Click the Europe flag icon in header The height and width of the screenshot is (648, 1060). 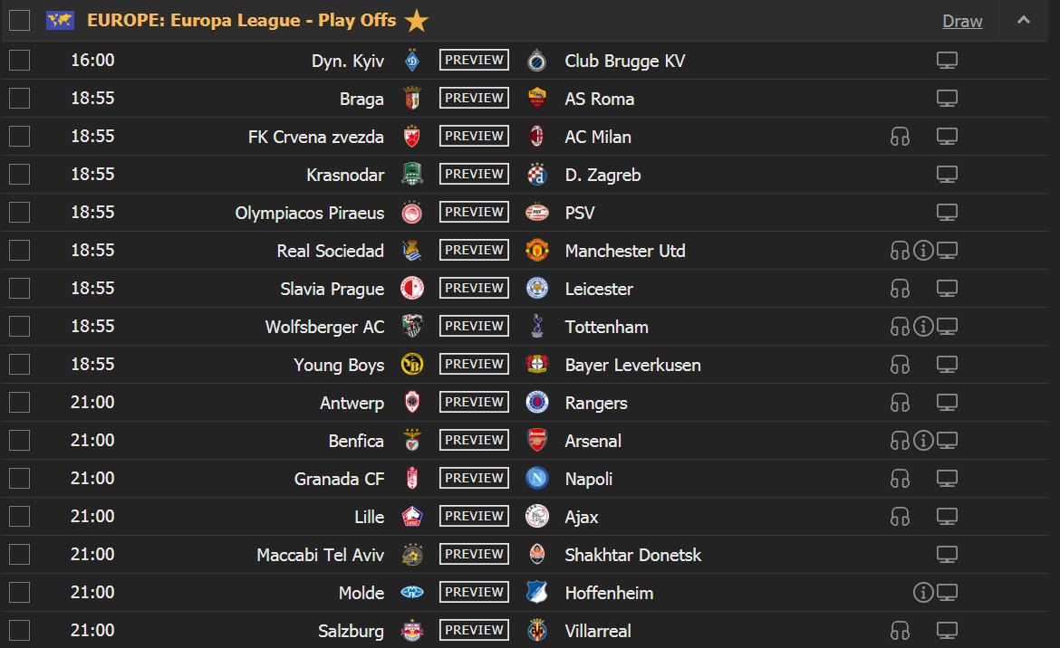pyautogui.click(x=60, y=20)
